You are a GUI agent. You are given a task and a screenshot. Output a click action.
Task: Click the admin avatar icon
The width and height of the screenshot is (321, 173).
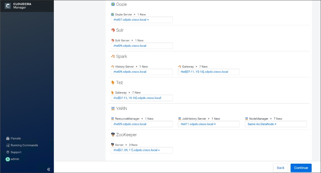click(8, 159)
